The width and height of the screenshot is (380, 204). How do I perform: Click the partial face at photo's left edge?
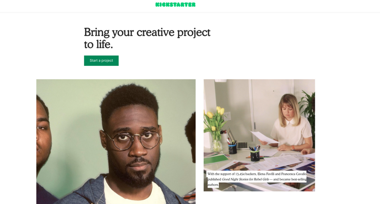[x=44, y=136]
